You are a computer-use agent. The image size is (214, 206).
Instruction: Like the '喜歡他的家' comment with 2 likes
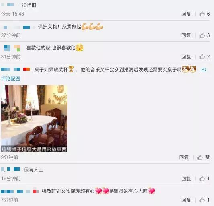(x=204, y=57)
